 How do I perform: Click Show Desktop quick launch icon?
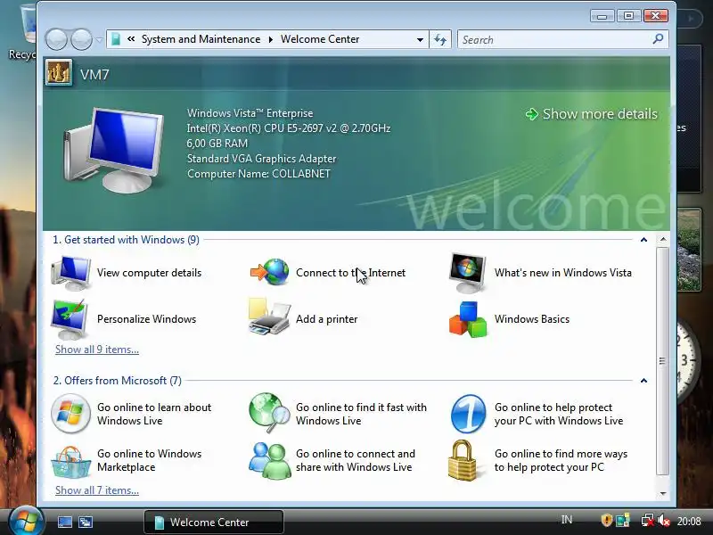(x=64, y=522)
